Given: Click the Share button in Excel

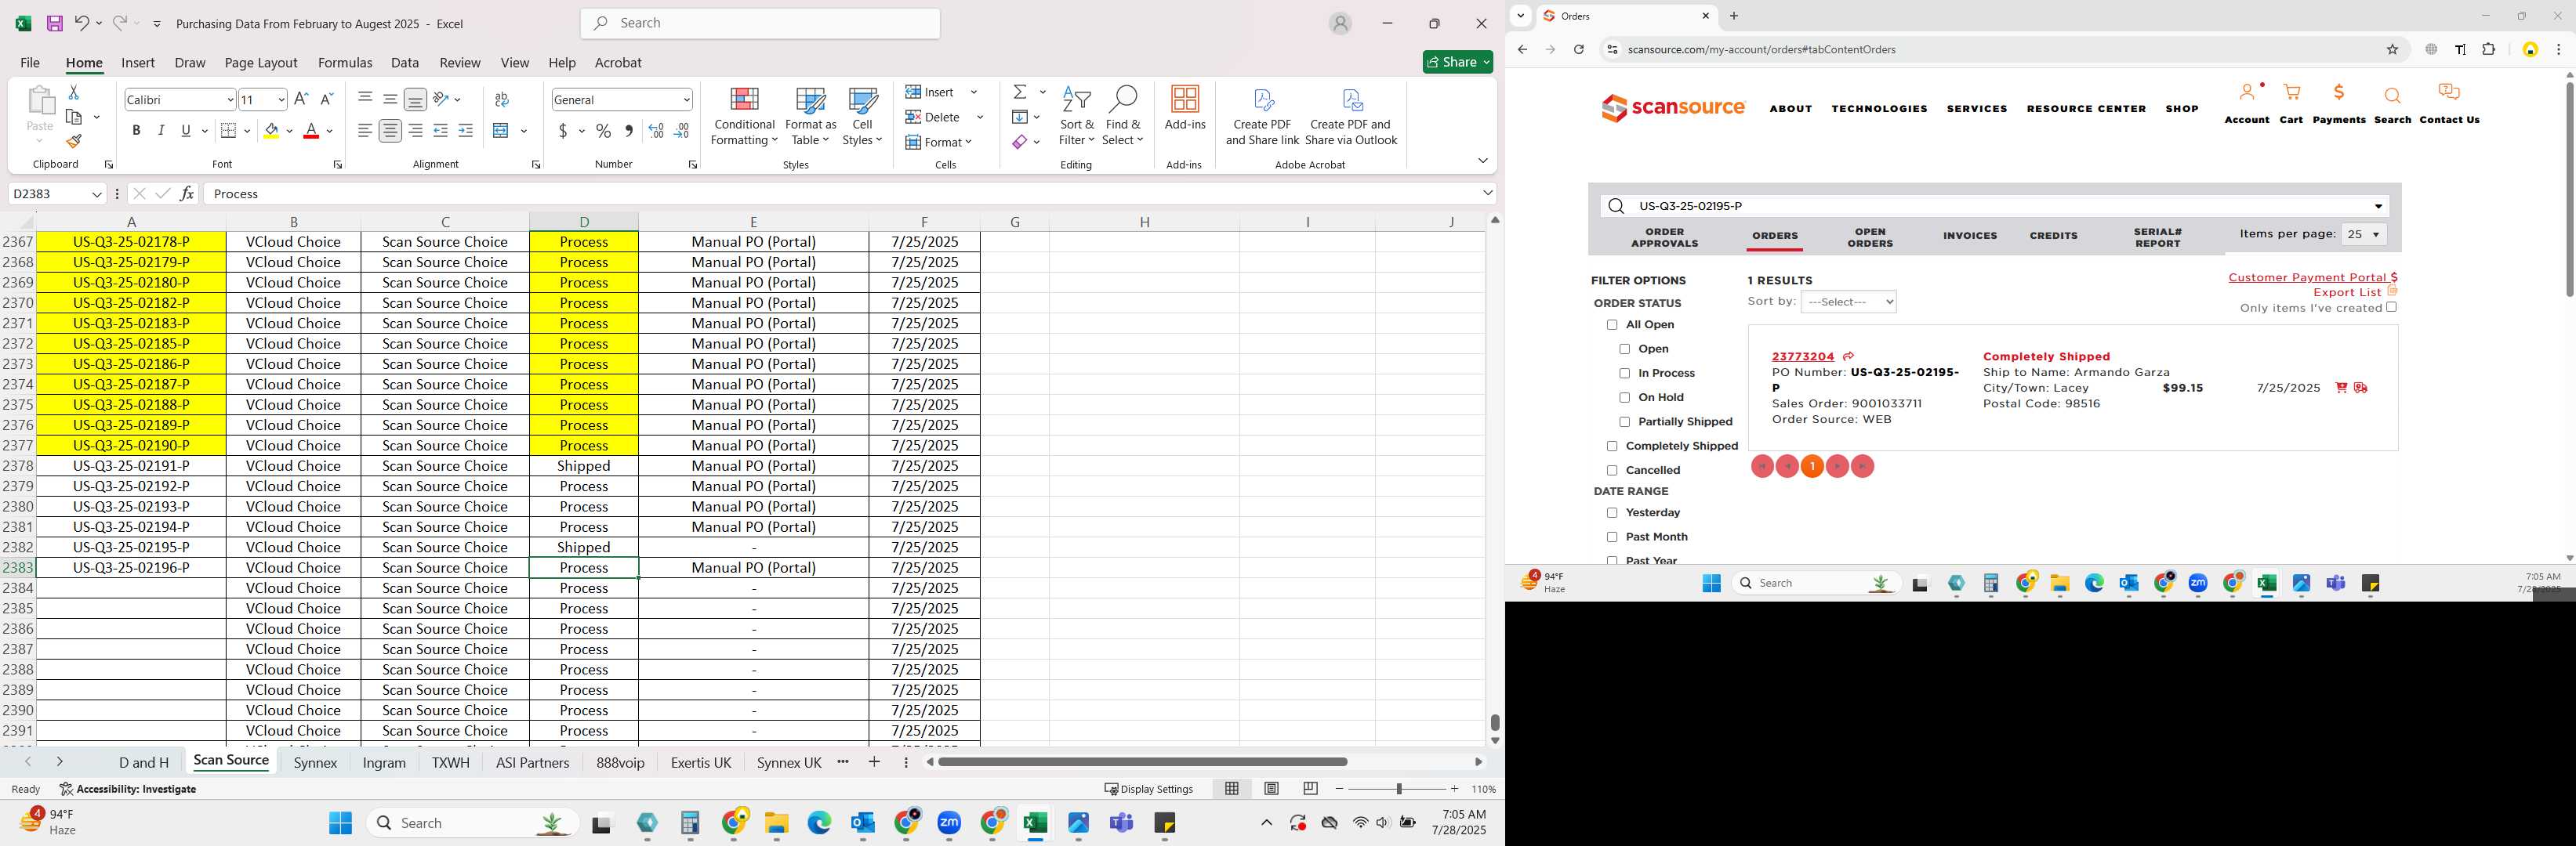Looking at the screenshot, I should pyautogui.click(x=1458, y=62).
